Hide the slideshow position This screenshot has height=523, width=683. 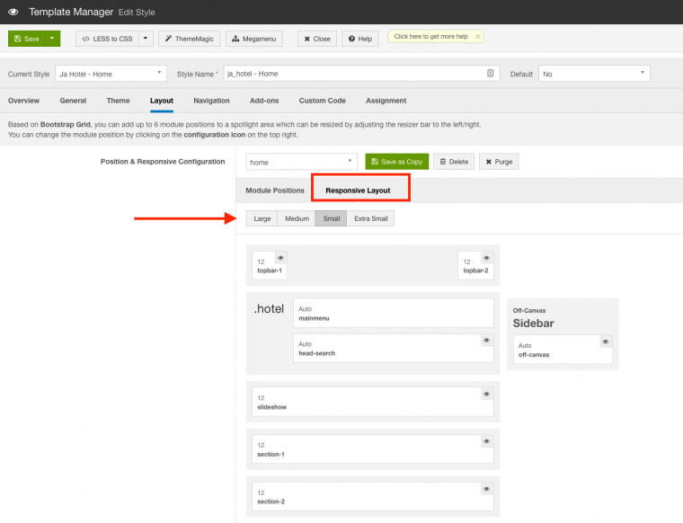tap(486, 394)
